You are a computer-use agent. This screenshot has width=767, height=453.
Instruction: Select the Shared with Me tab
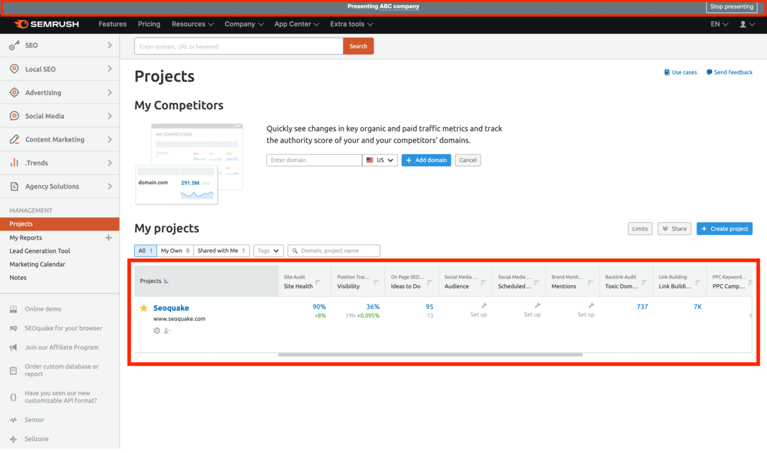[222, 251]
